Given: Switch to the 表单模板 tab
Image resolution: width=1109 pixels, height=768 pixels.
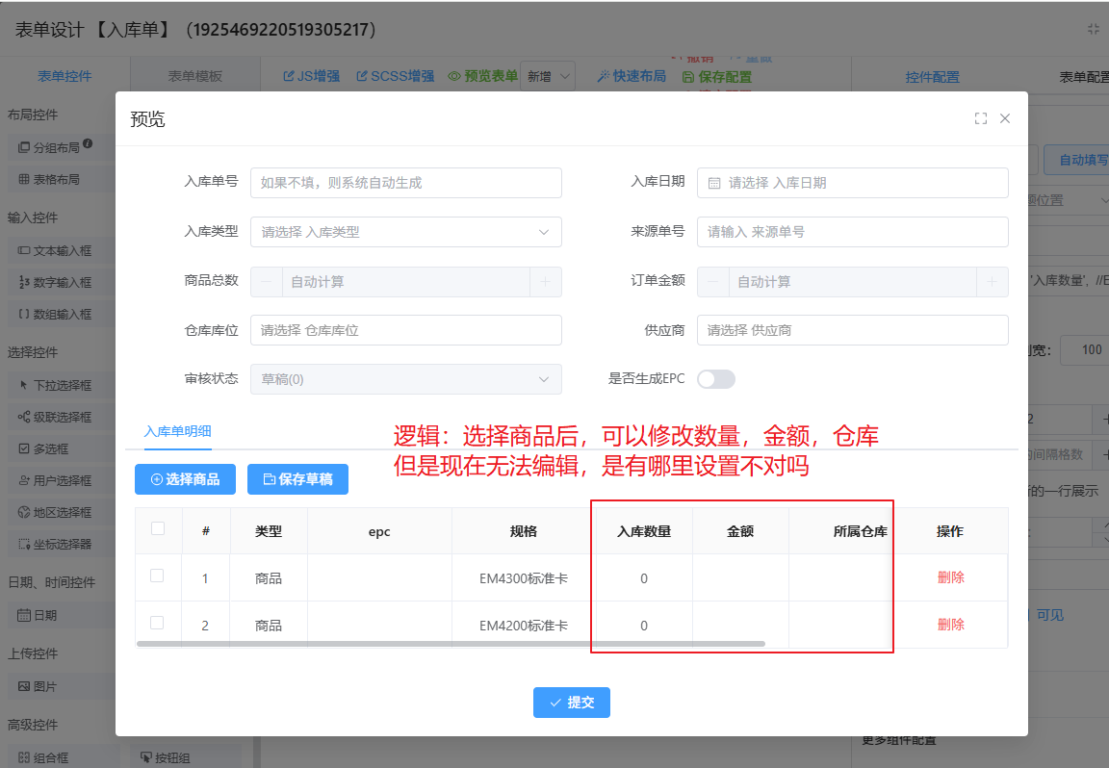Looking at the screenshot, I should pyautogui.click(x=194, y=77).
